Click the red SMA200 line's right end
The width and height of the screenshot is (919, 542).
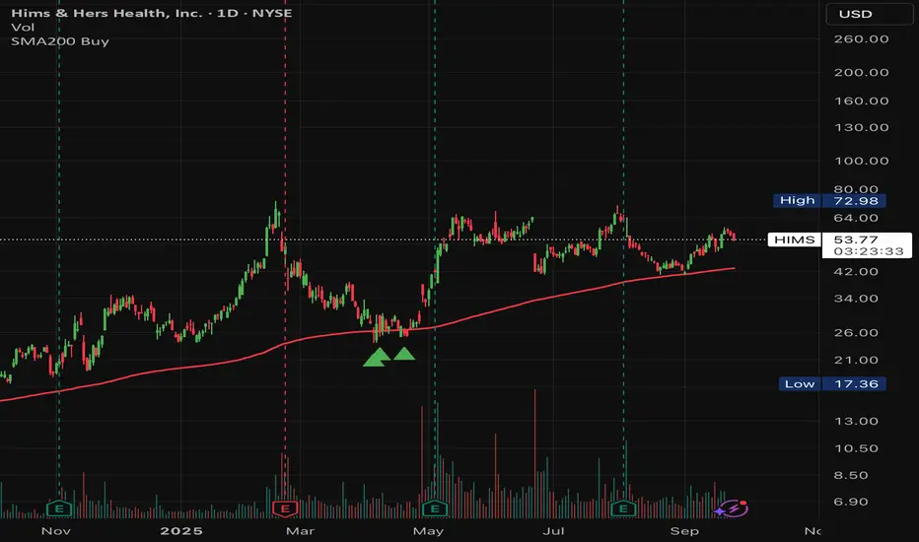734,268
